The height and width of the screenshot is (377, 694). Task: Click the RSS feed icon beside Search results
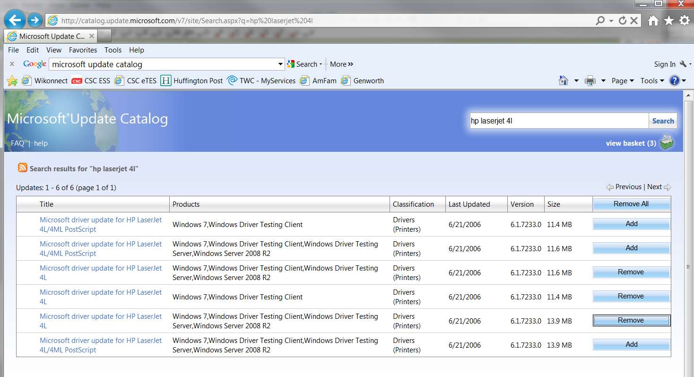coord(23,167)
